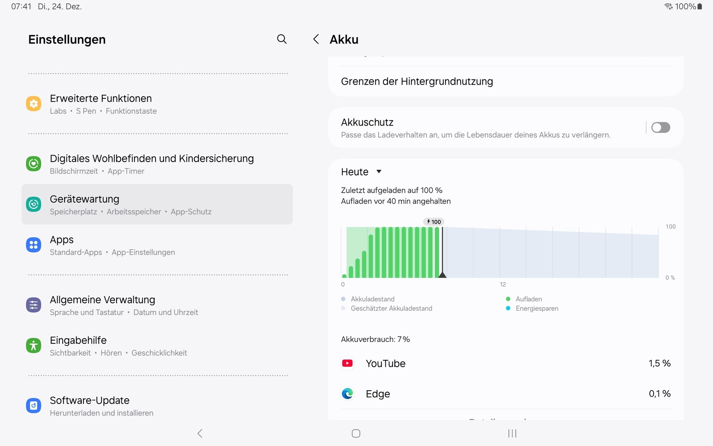Tap the Allgemeine Verwaltung sliders icon

point(33,305)
